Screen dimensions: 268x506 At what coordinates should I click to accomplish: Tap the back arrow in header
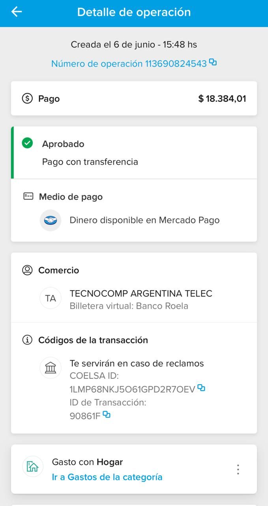pyautogui.click(x=17, y=12)
